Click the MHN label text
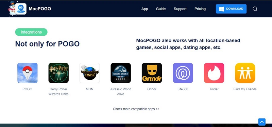 tap(89, 89)
